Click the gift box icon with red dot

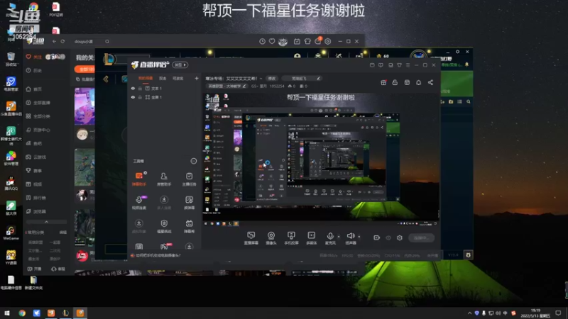click(x=383, y=82)
